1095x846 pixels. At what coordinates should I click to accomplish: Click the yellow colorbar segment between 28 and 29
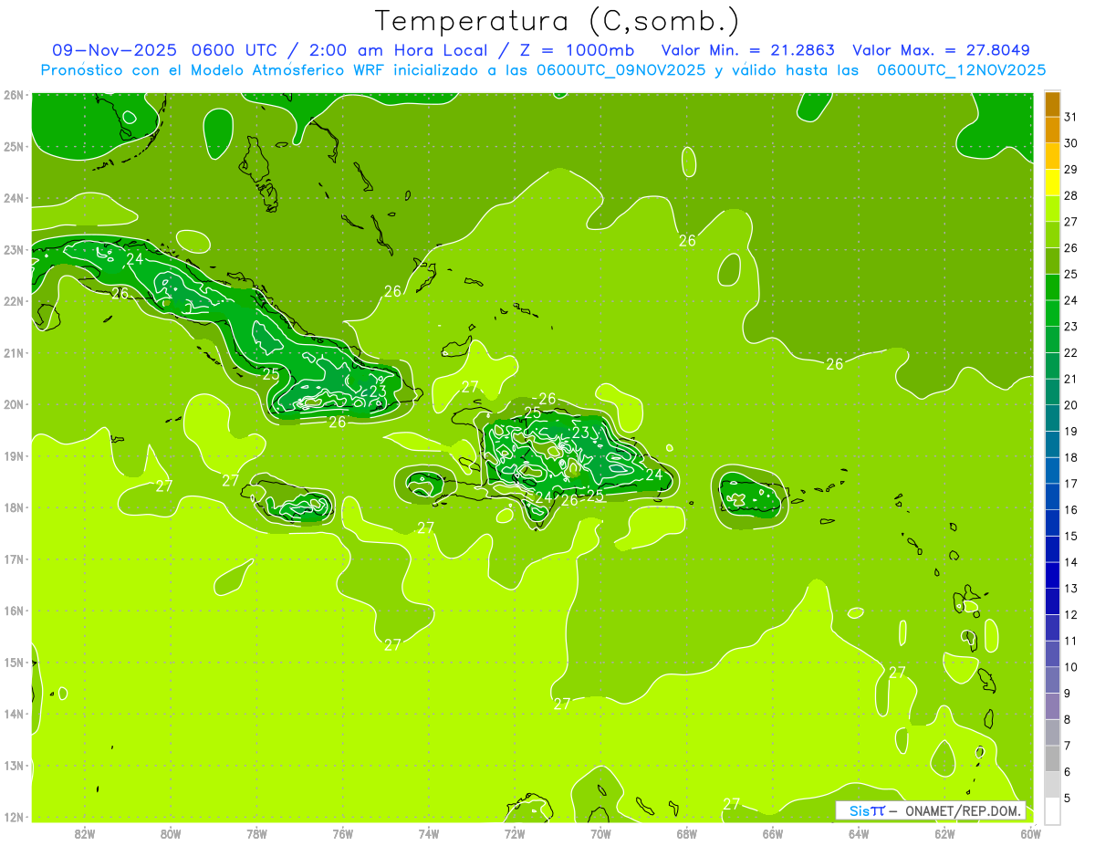coord(1052,183)
